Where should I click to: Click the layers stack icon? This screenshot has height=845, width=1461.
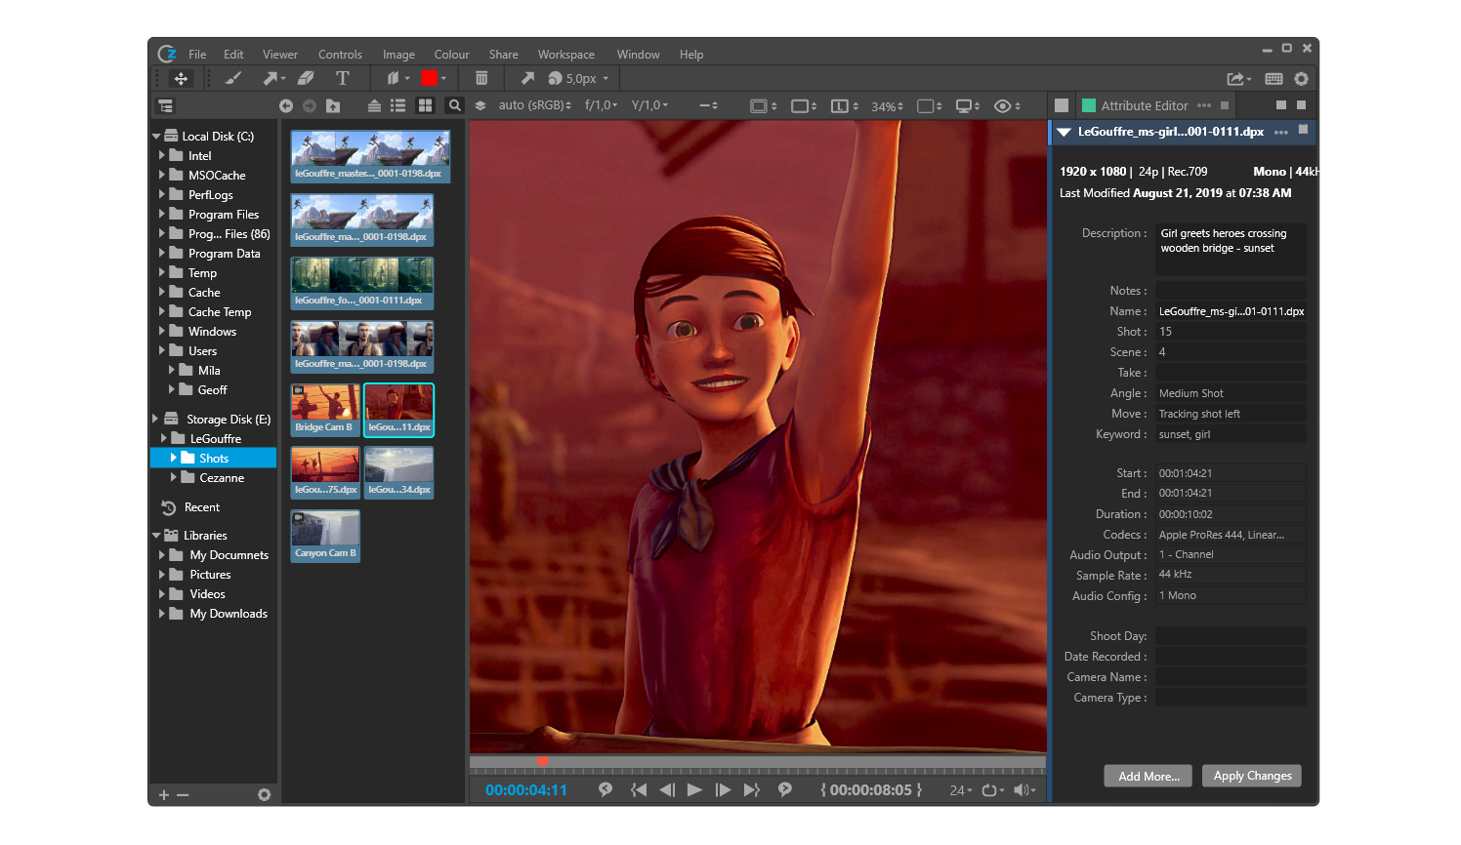click(x=480, y=105)
